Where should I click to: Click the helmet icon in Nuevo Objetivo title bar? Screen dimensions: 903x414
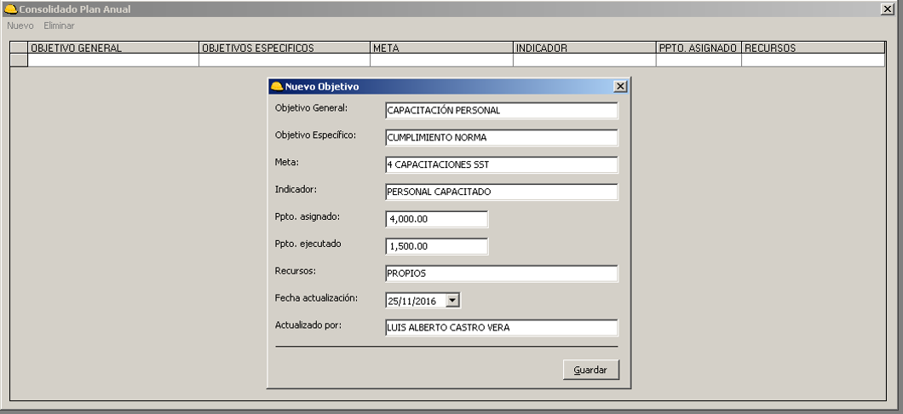pyautogui.click(x=276, y=86)
